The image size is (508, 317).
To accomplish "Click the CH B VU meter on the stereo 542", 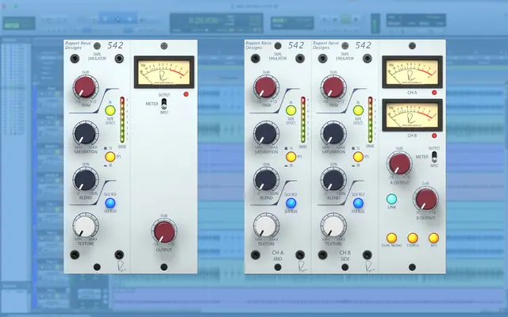I will coord(412,115).
